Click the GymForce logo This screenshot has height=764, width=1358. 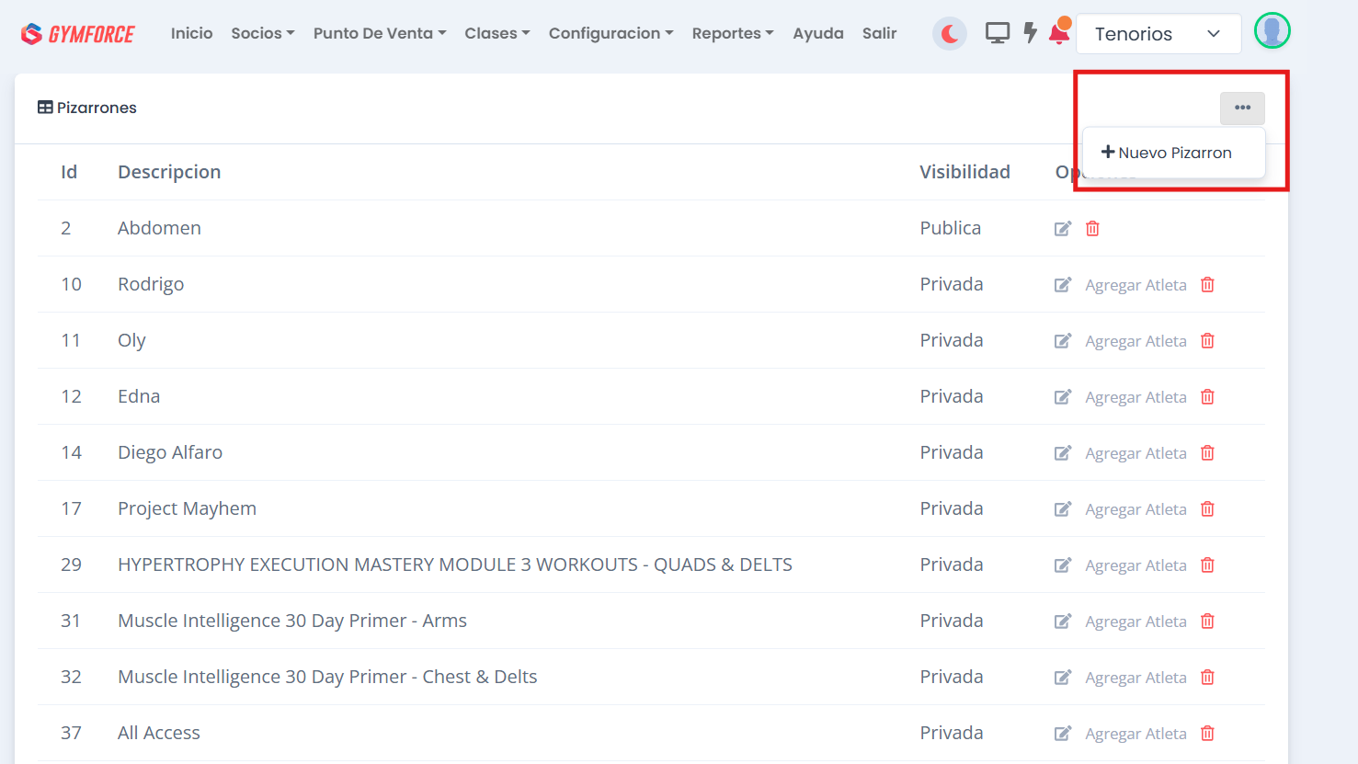click(78, 34)
